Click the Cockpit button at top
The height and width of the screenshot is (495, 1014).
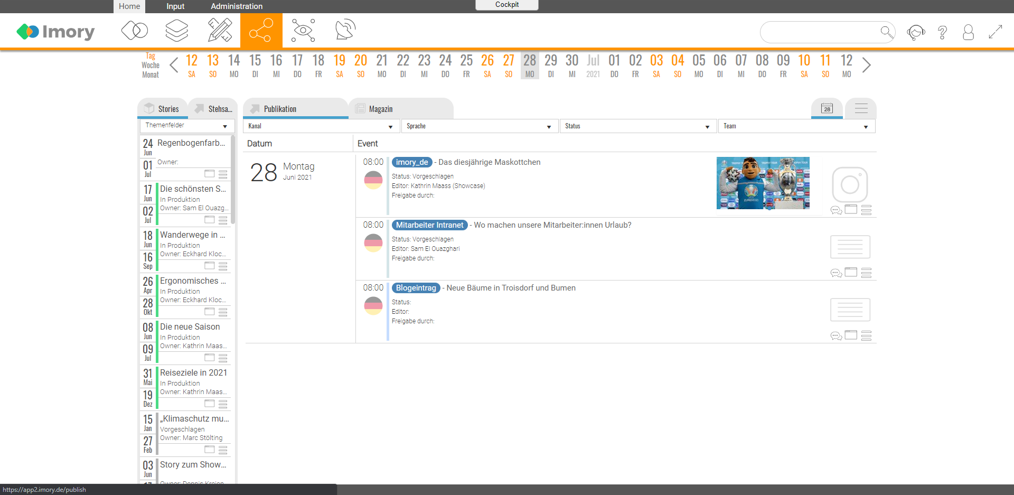506,5
